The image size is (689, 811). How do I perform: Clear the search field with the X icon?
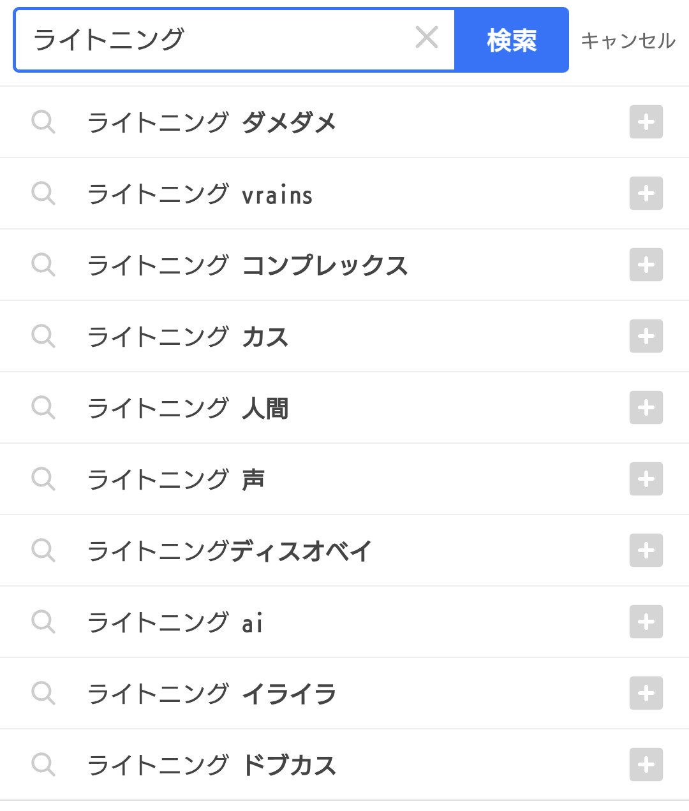pyautogui.click(x=426, y=38)
